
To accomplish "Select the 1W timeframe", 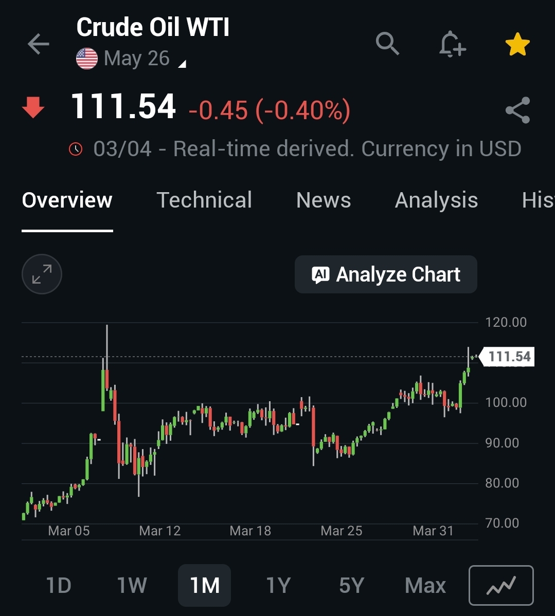I will (x=132, y=585).
